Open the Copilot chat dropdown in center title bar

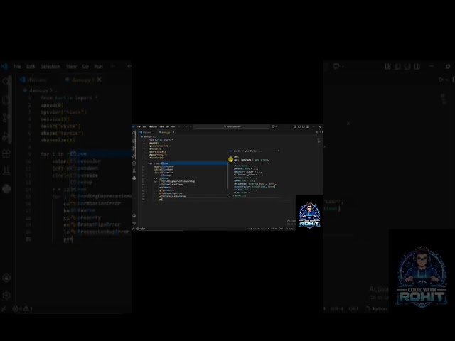pyautogui.click(x=274, y=126)
